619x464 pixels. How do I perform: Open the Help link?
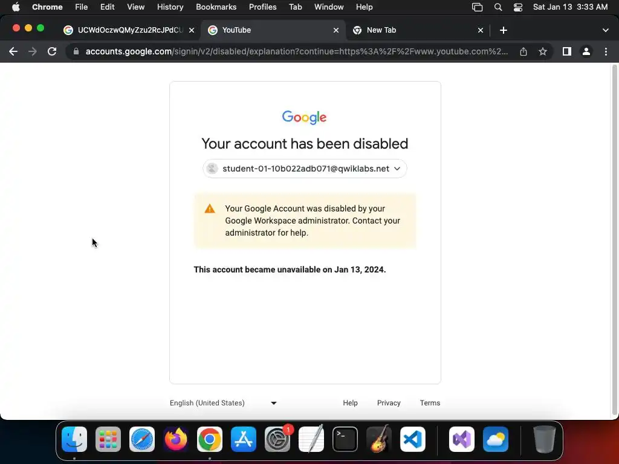350,403
